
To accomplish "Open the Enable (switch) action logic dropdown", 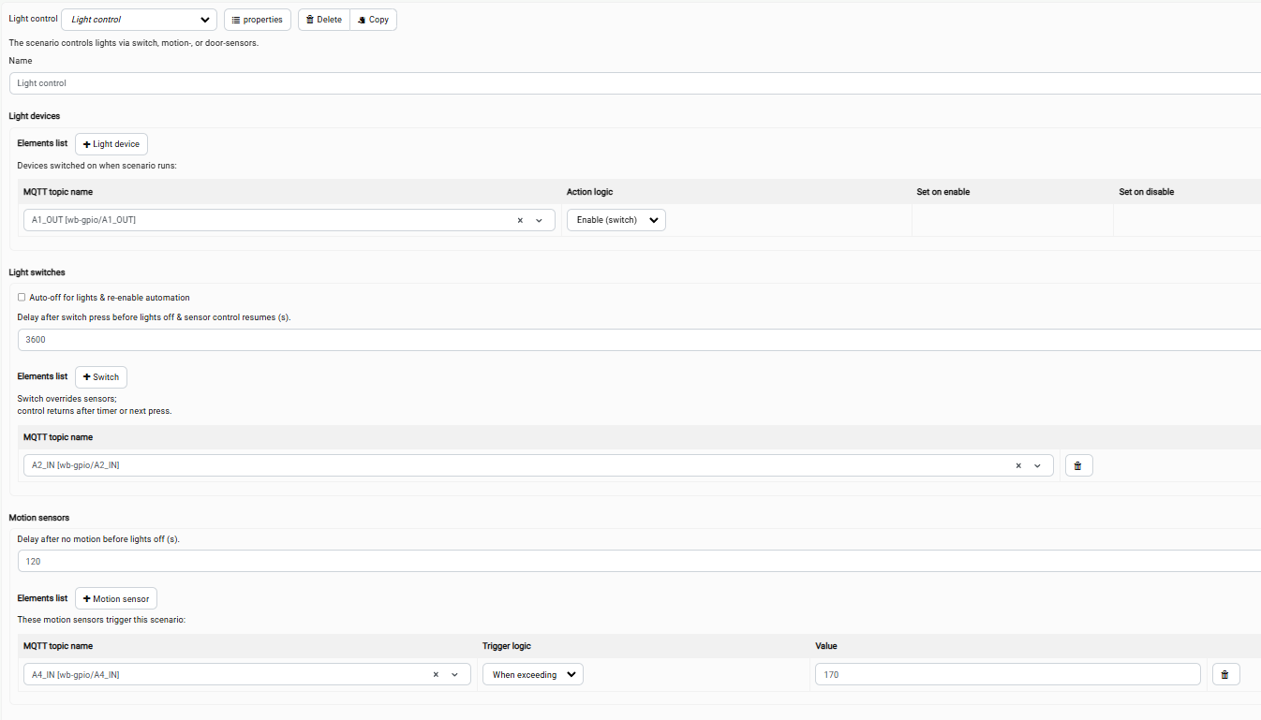I will [x=616, y=220].
